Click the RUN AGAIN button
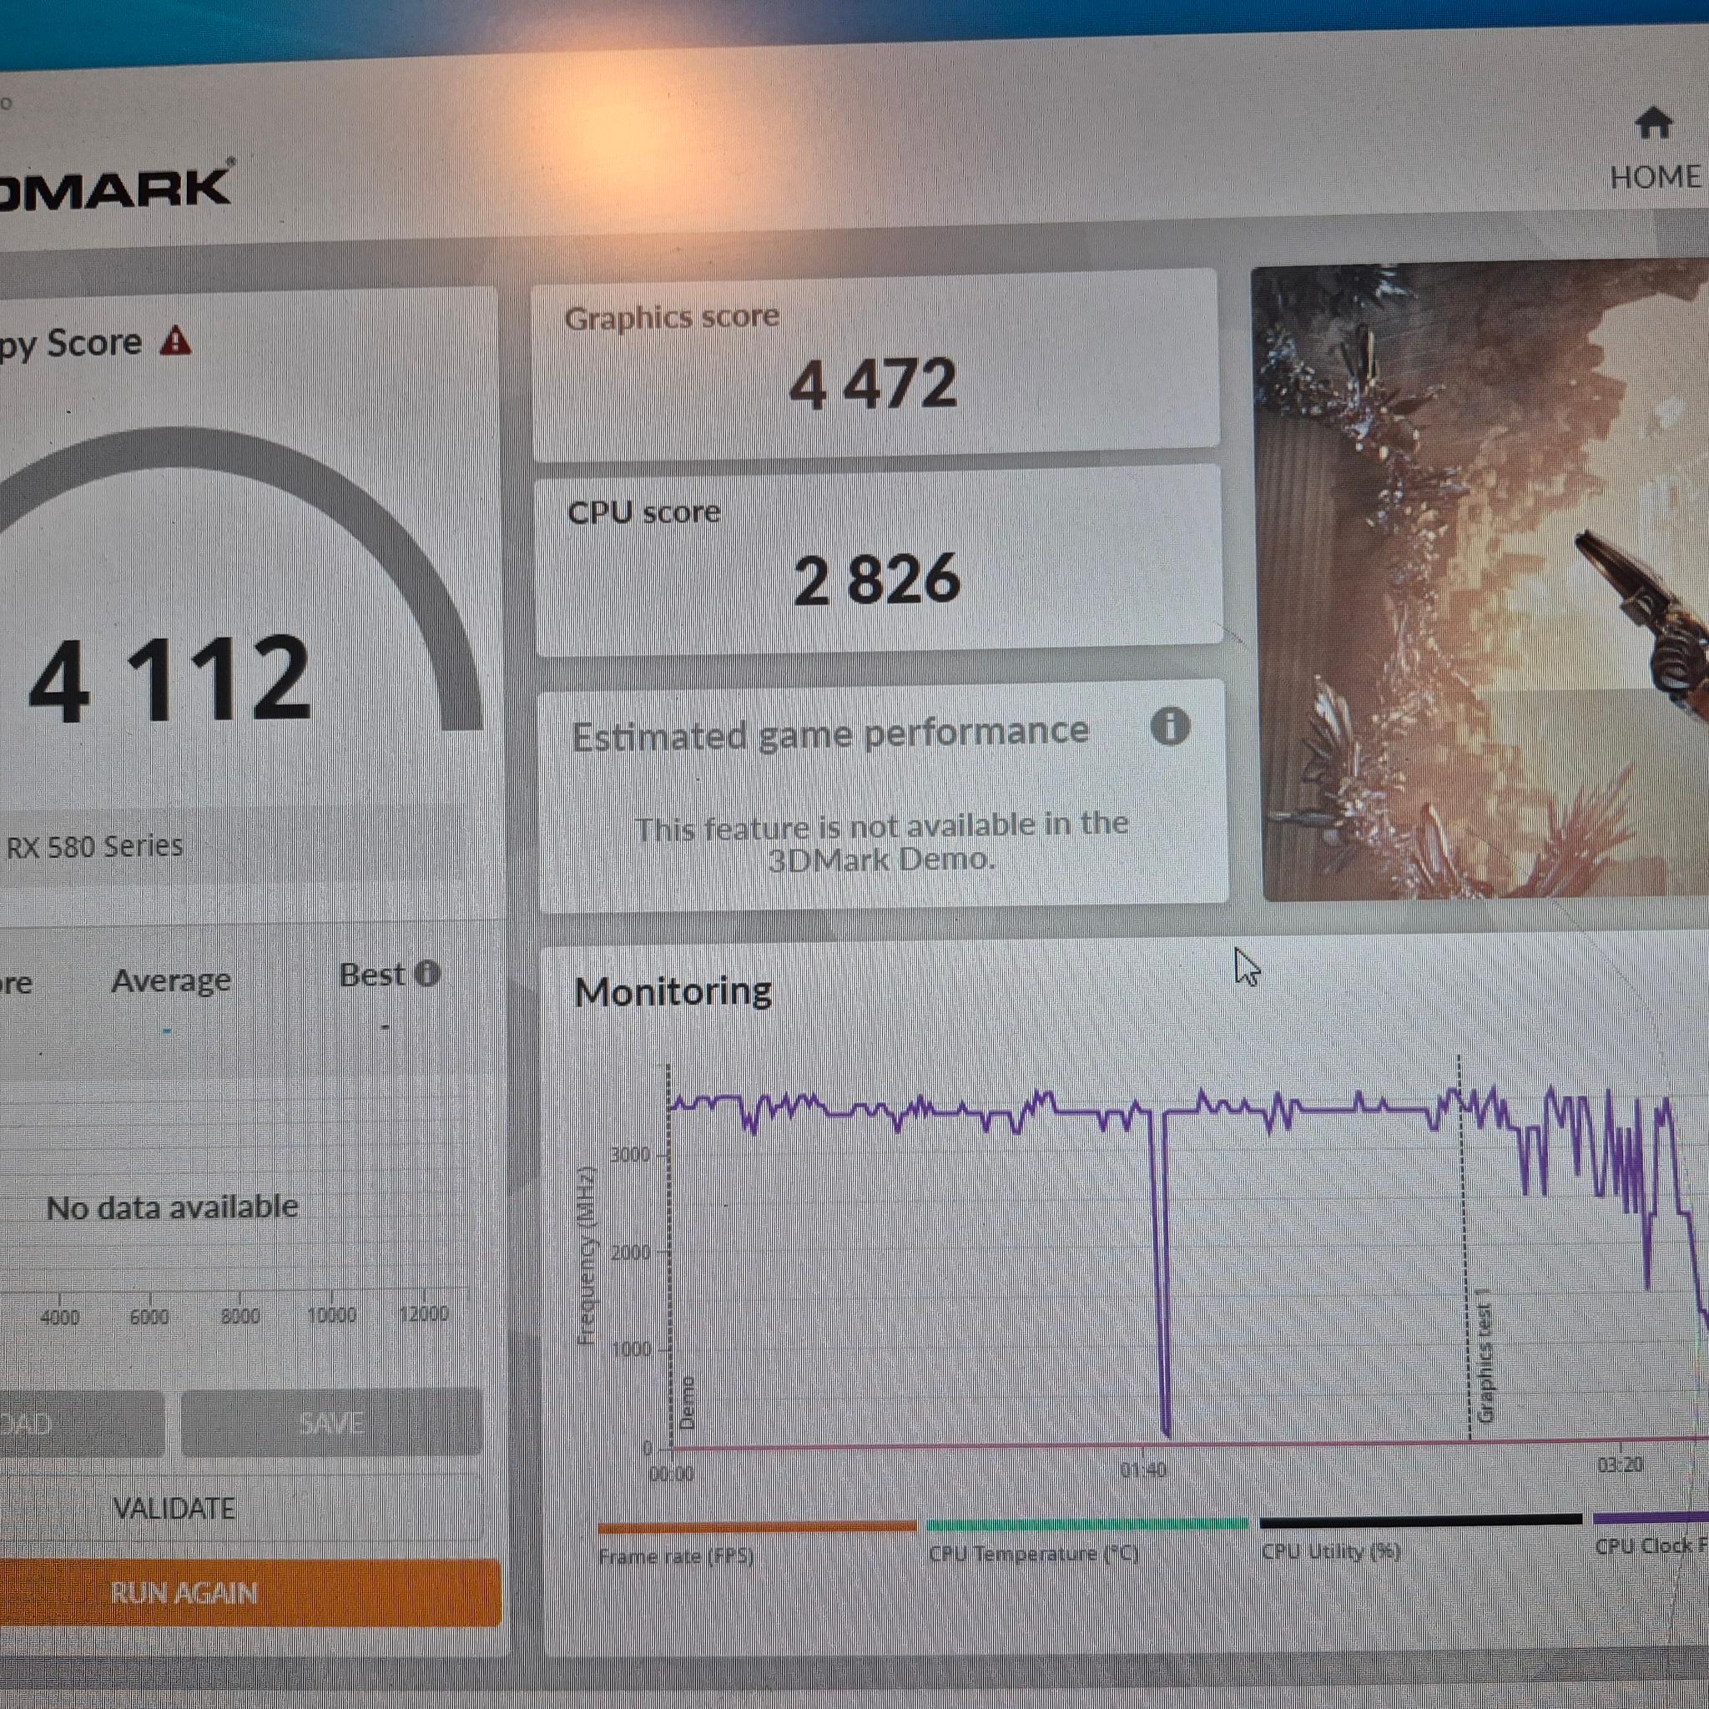This screenshot has height=1709, width=1709. coord(250,1592)
